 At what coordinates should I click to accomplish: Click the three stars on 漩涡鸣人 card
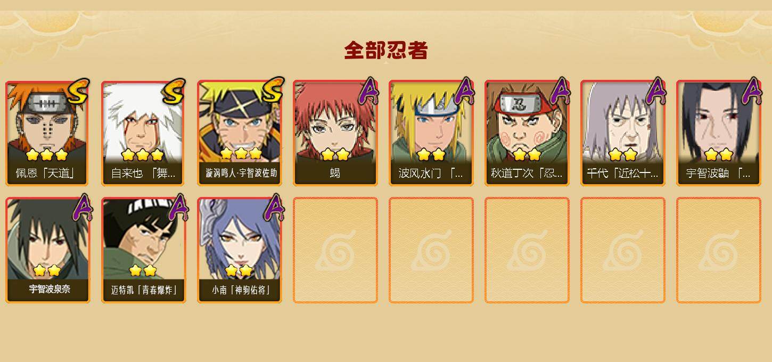pyautogui.click(x=241, y=153)
